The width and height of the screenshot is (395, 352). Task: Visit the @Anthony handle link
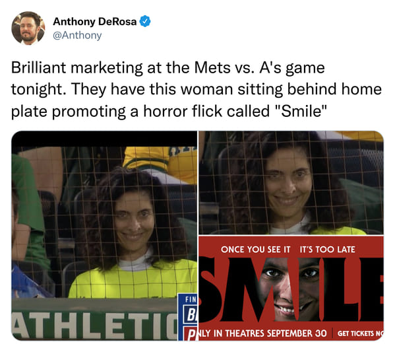[77, 35]
